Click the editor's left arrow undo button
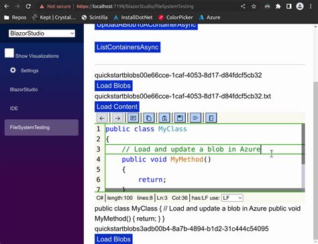Screen dimensions: 318x244 [102, 118]
